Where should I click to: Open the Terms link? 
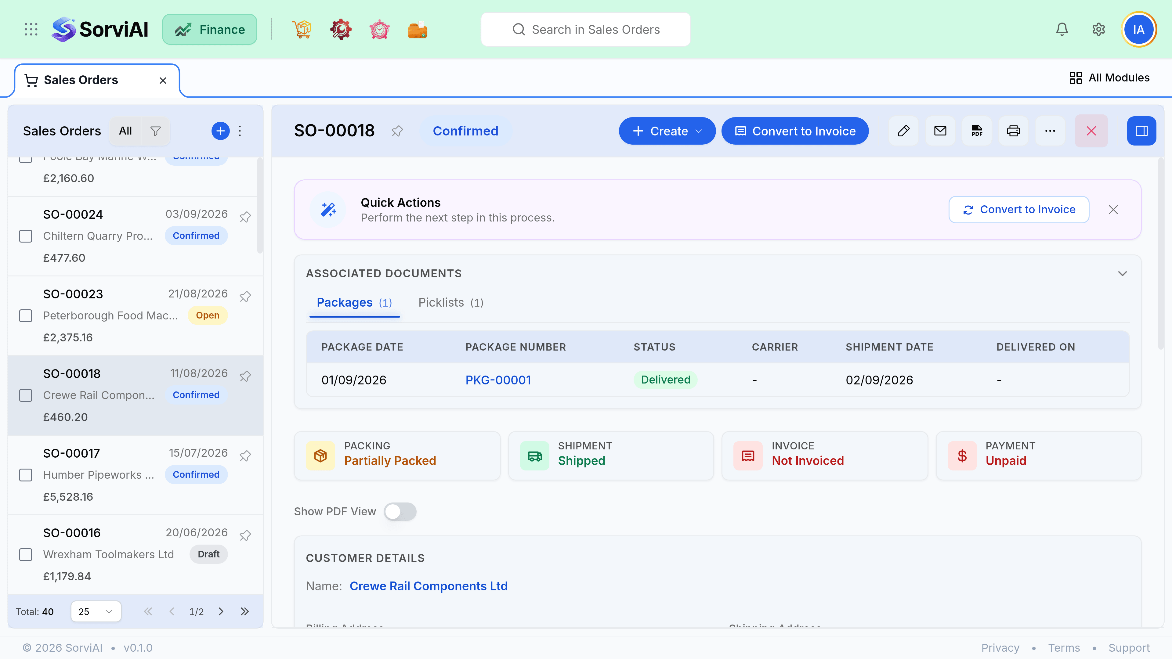(1064, 648)
